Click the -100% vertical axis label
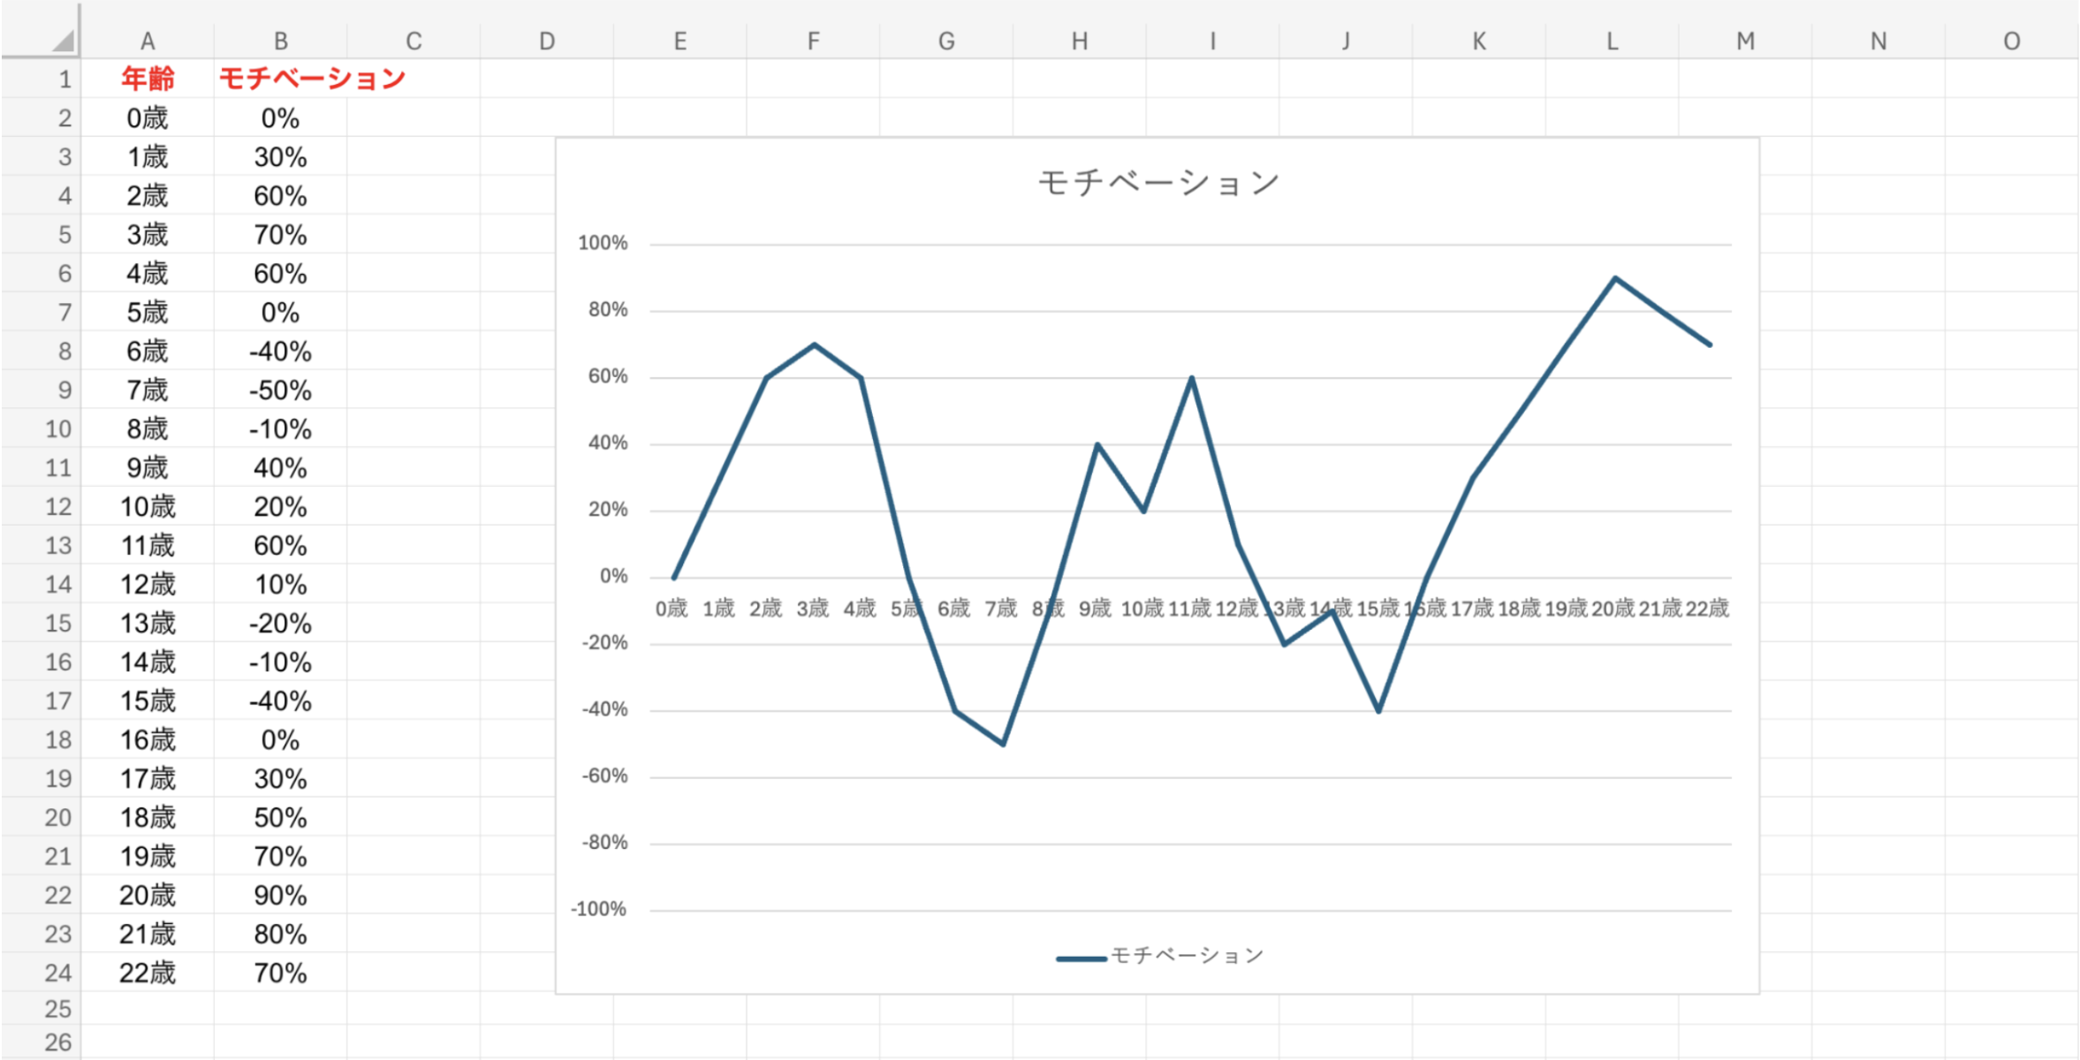Screen dimensions: 2080x1060 click(599, 909)
